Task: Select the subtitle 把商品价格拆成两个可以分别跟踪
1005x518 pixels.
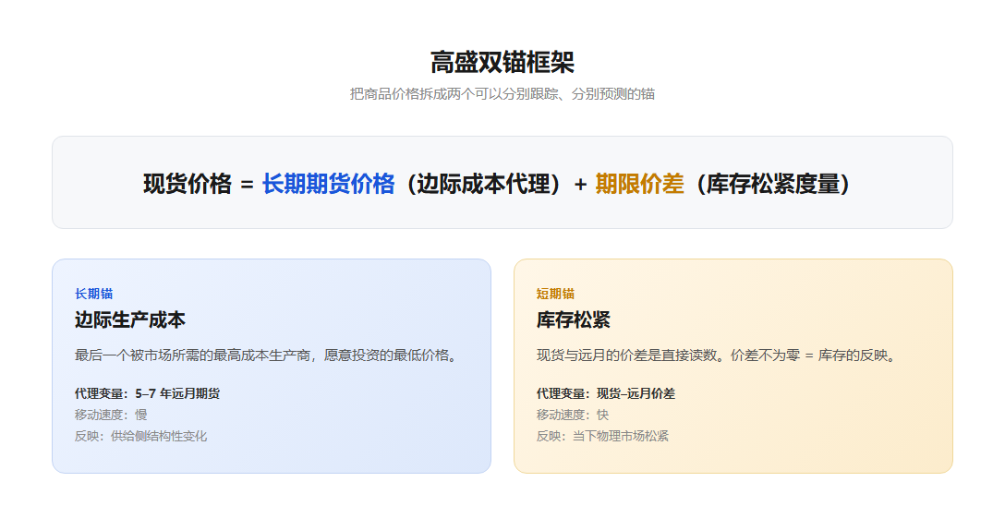Action: pos(502,93)
